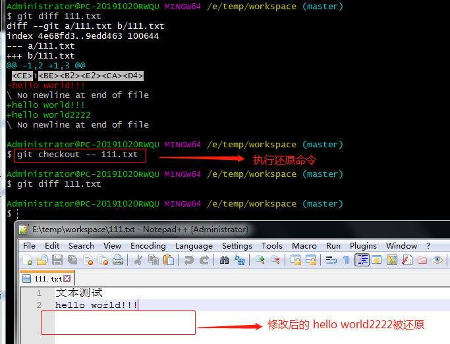Toggle Synchronize Horizontal Scrolling icon
450x344 pixels.
pos(311,260)
